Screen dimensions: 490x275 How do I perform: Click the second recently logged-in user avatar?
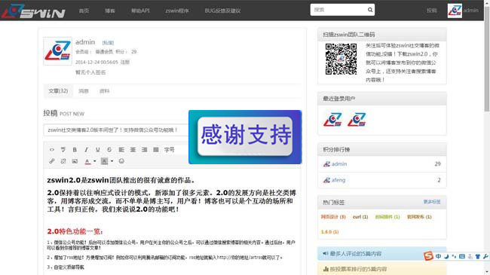tap(357, 120)
